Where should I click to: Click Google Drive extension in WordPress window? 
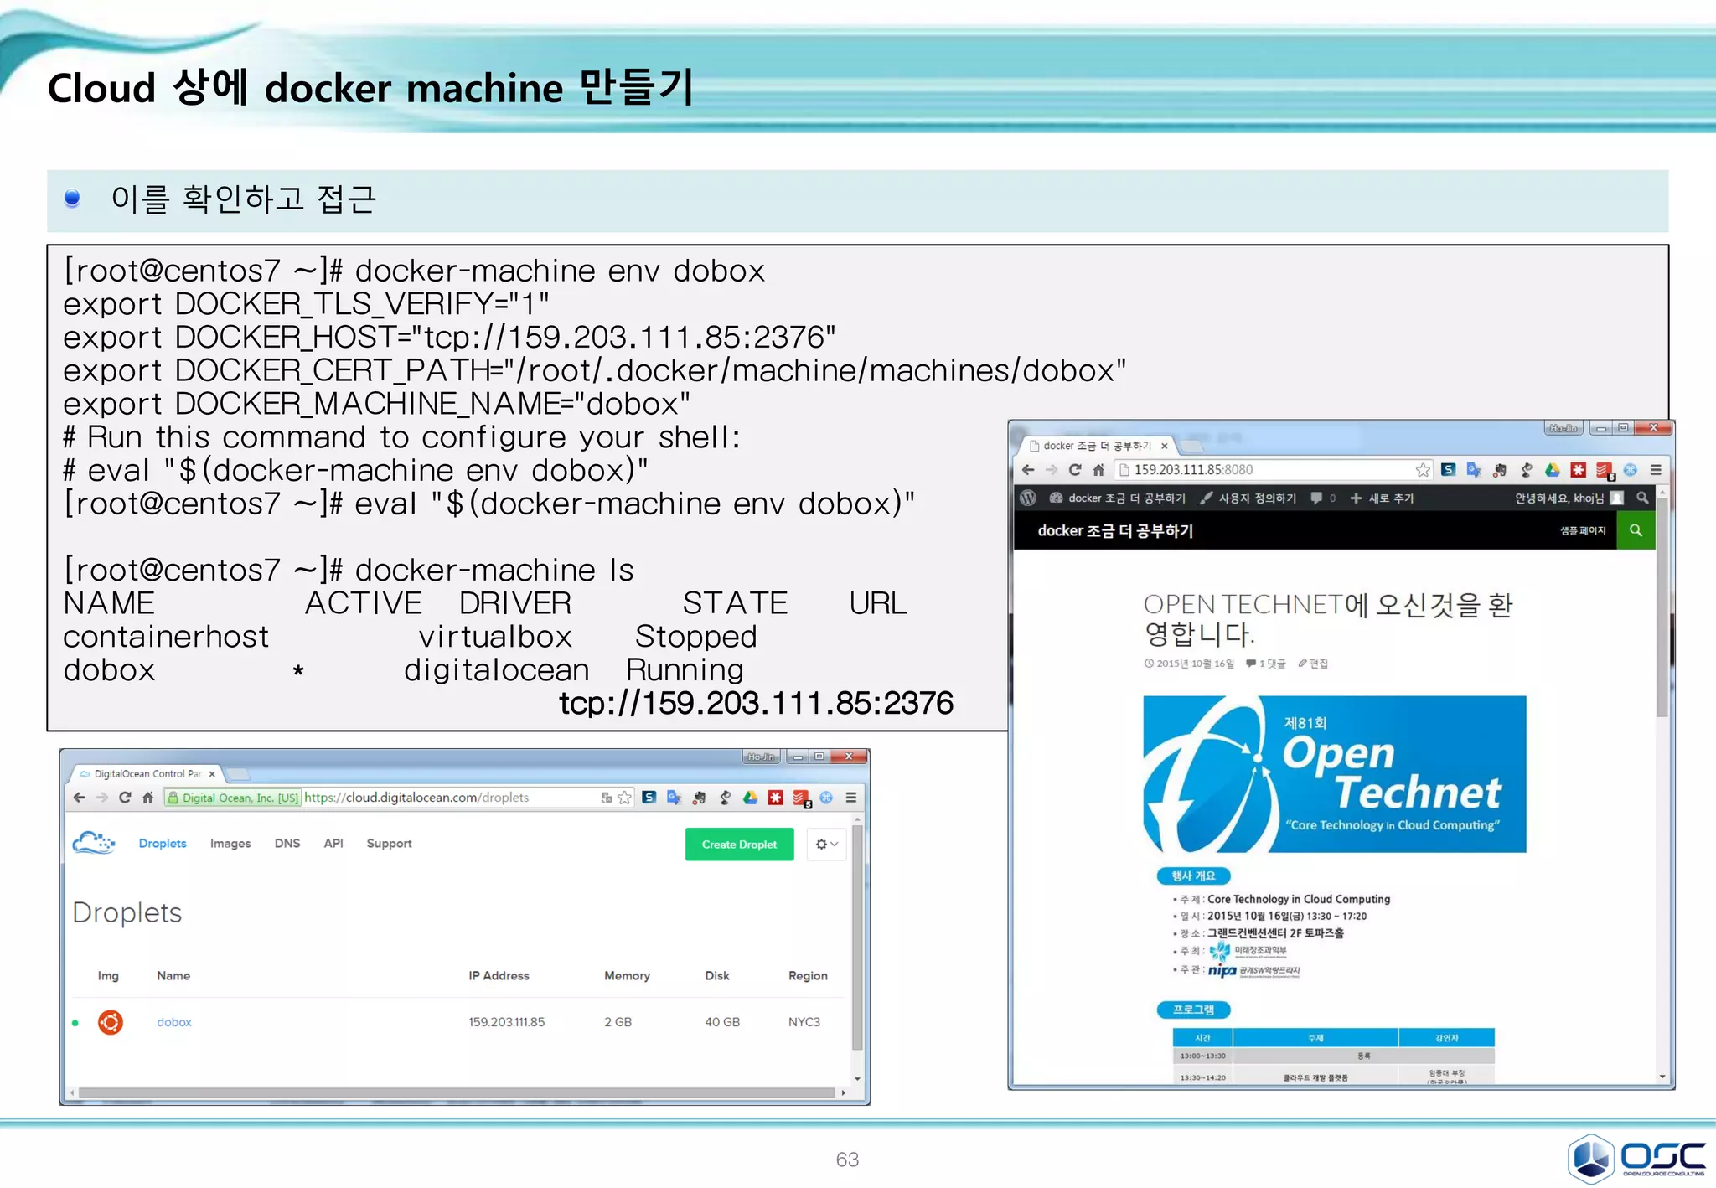pos(1553,470)
